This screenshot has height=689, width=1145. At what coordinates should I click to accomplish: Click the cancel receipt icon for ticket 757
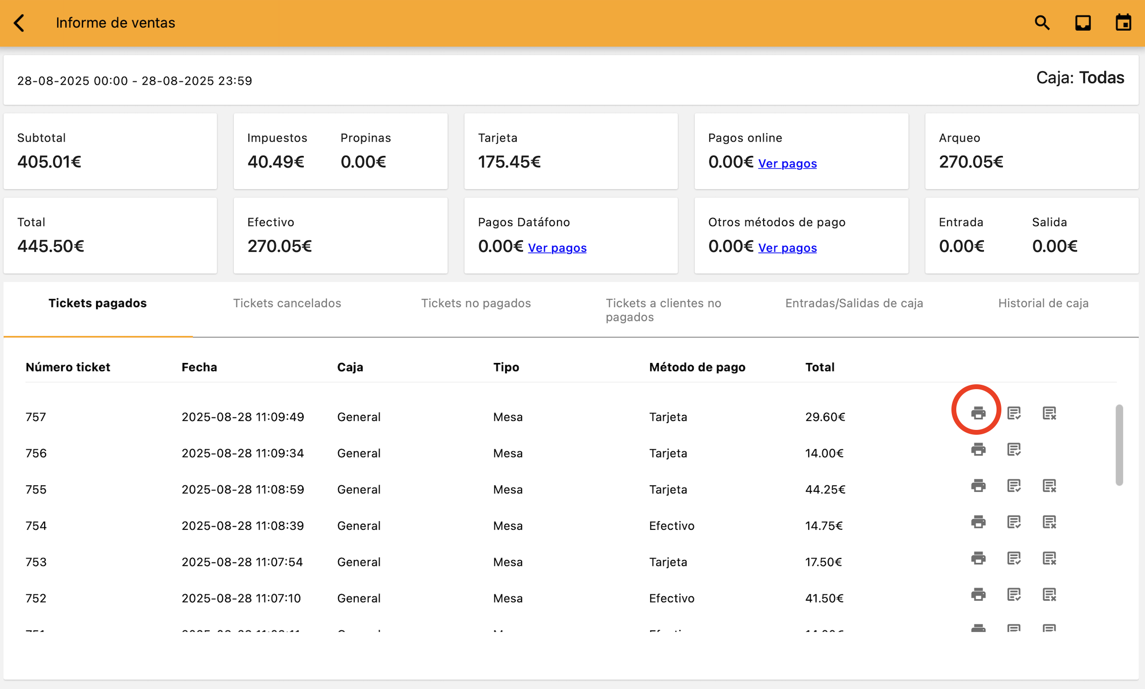1049,413
